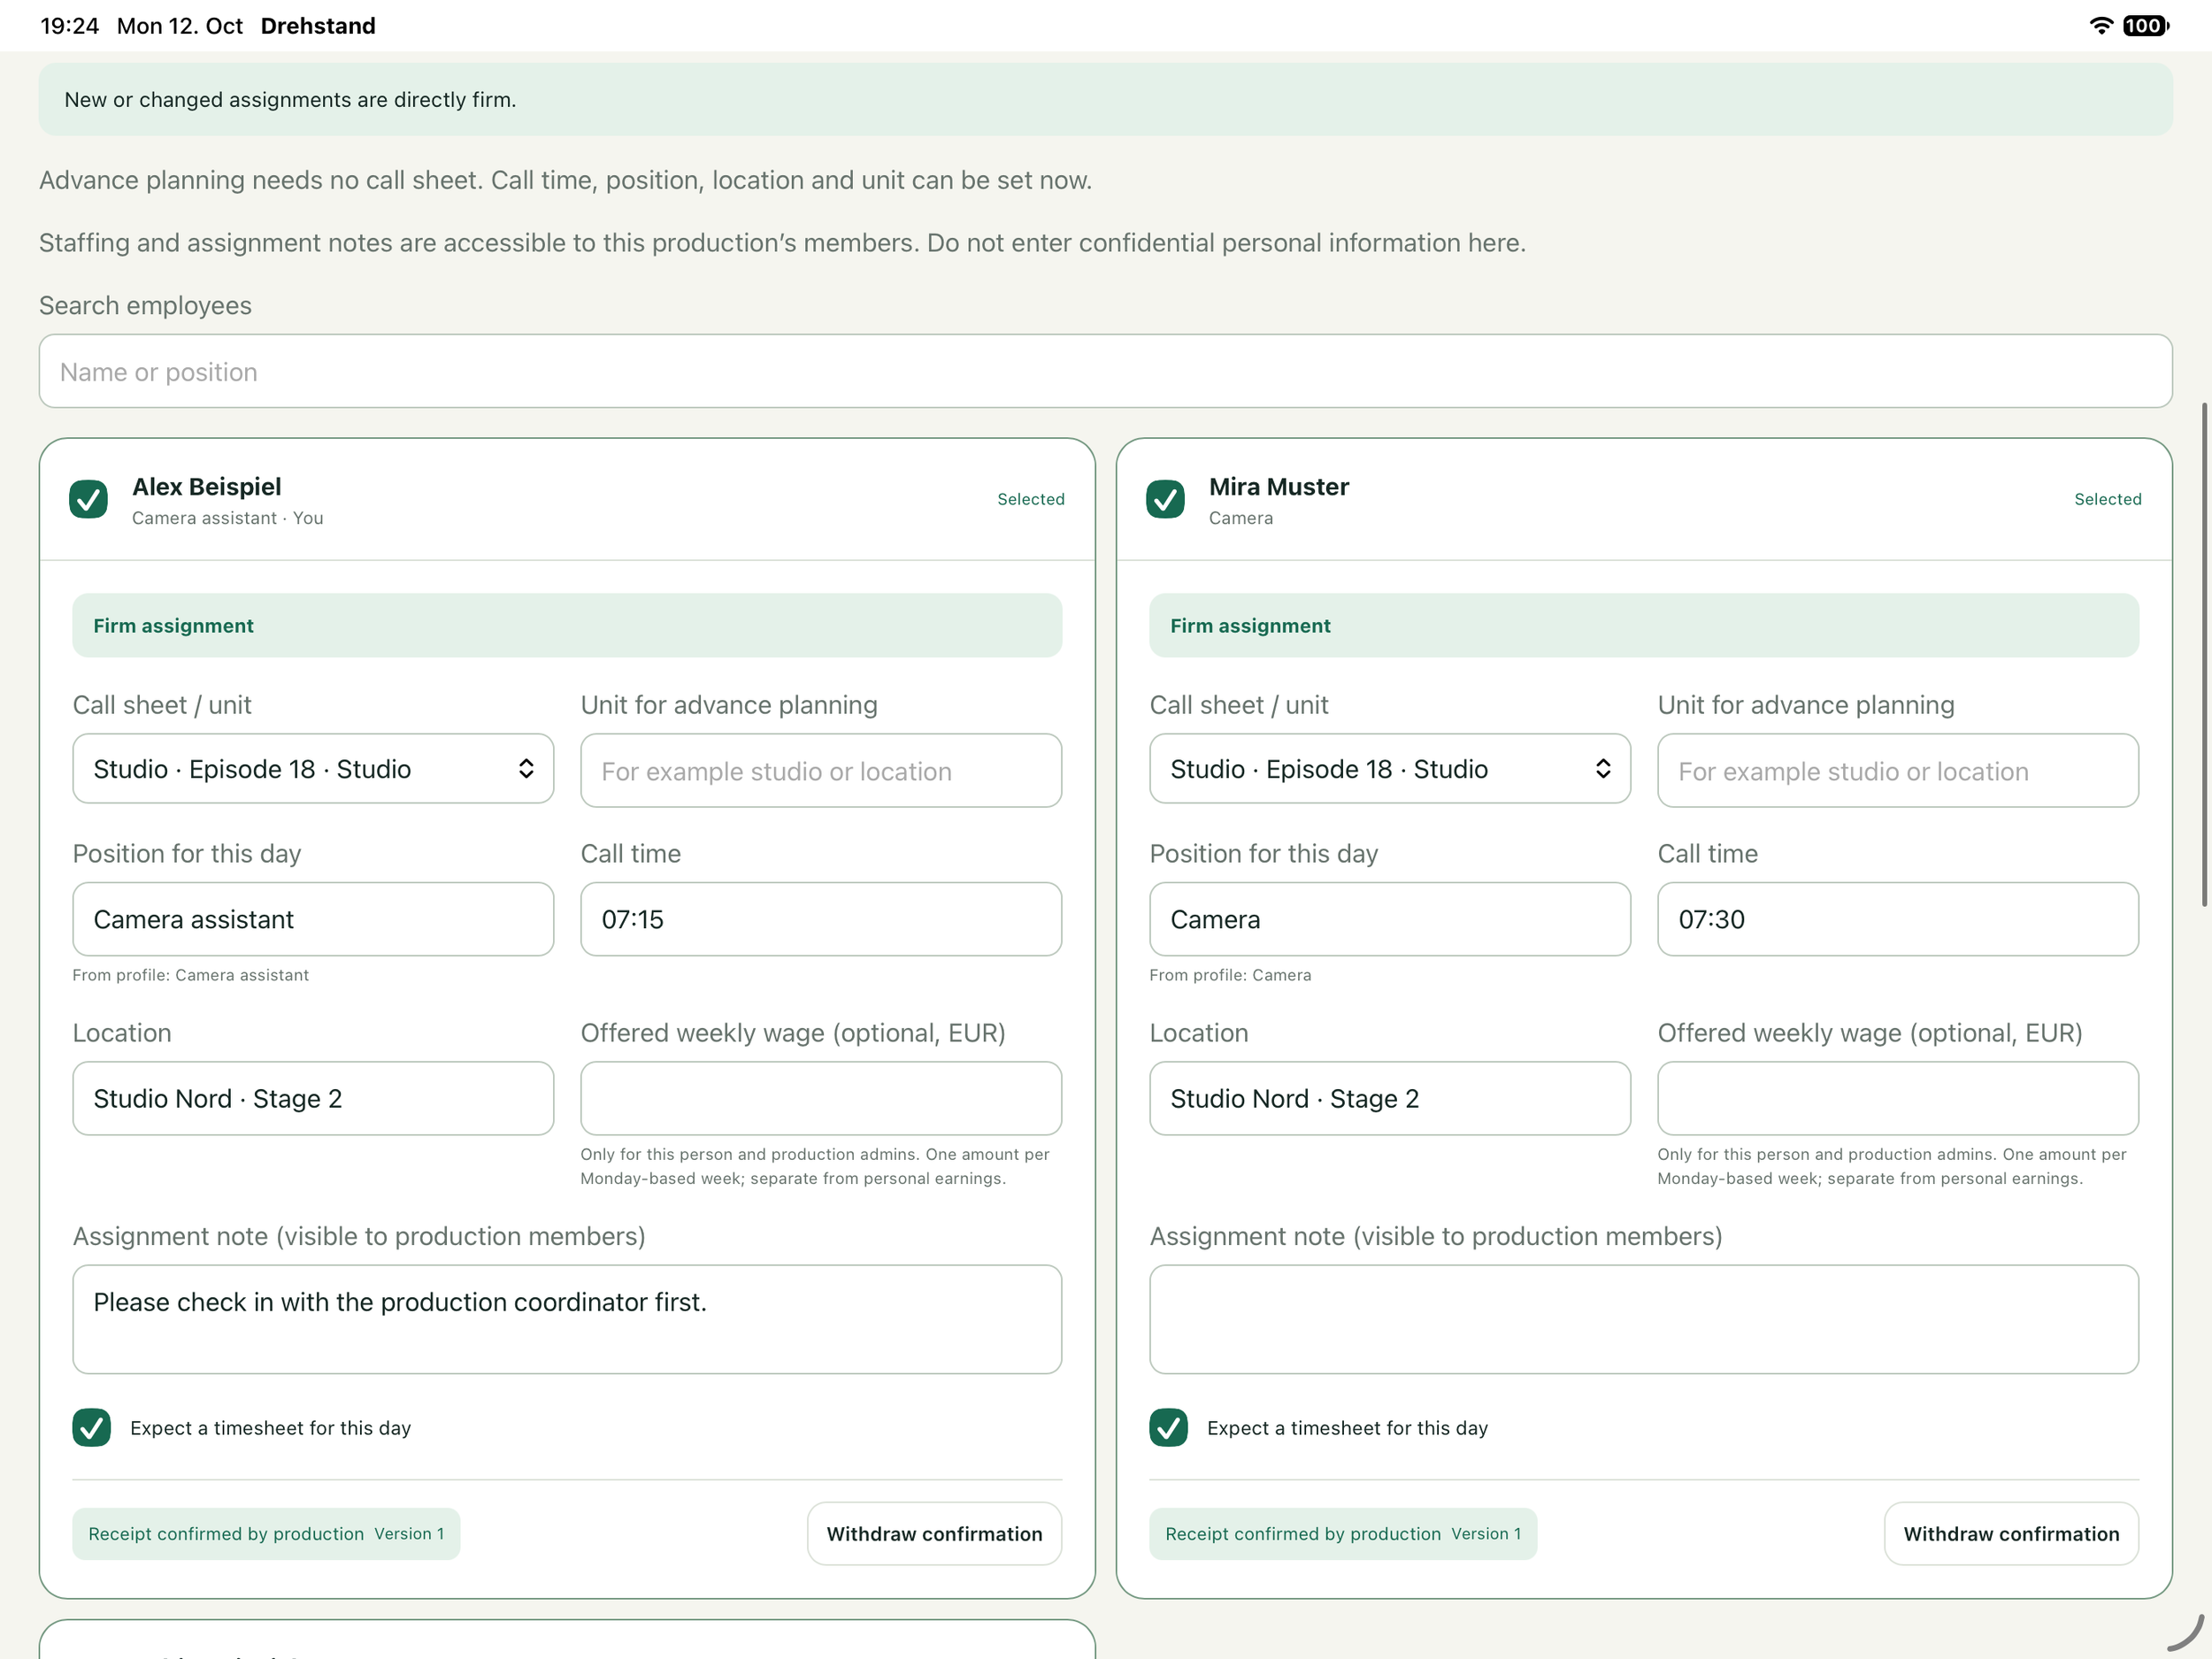This screenshot has width=2212, height=1659.
Task: Click the Wi-Fi status icon
Action: click(2101, 26)
